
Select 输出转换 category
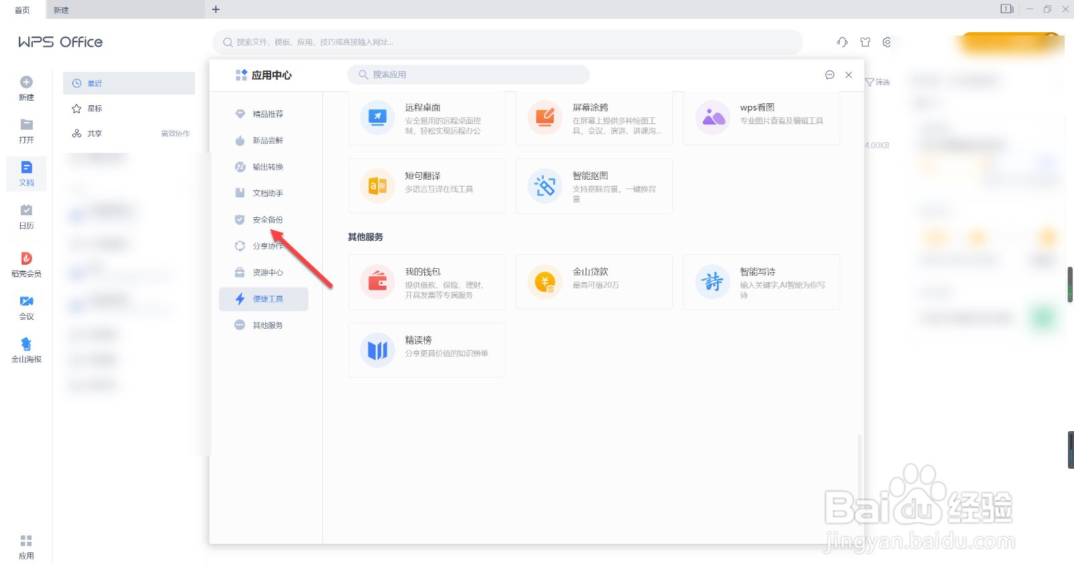tap(263, 167)
